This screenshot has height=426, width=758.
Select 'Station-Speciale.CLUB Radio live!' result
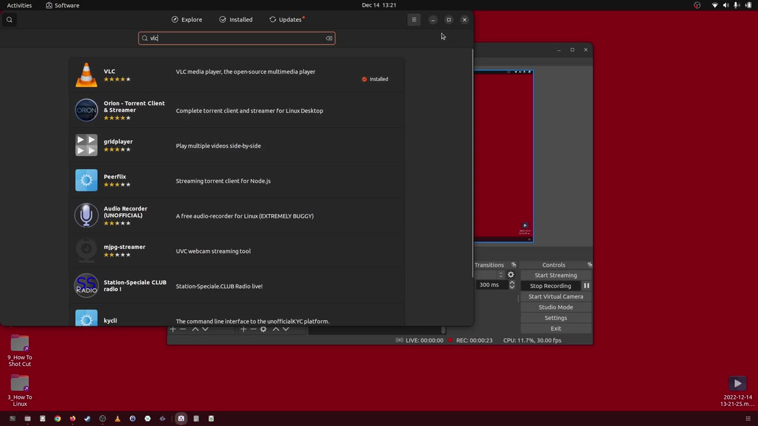tap(219, 286)
